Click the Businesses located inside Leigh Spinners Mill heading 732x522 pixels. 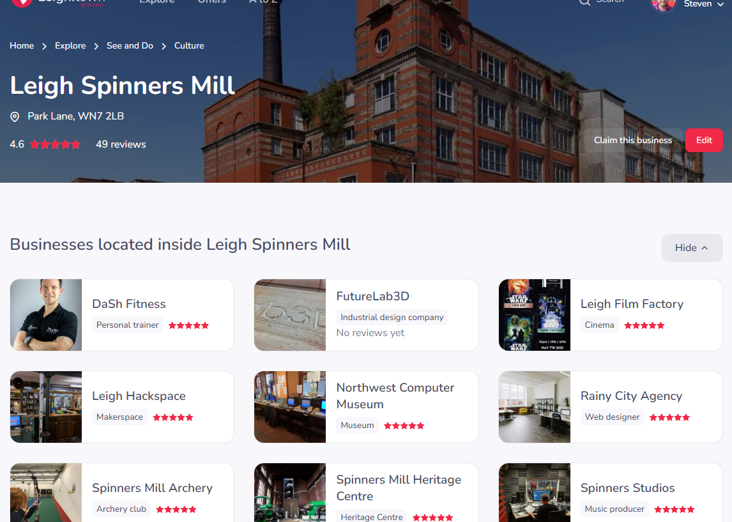coord(180,245)
